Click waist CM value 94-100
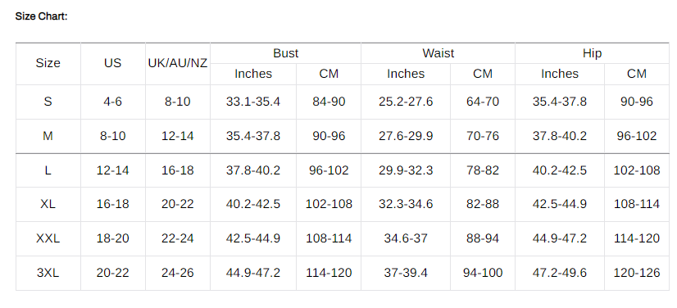Viewport: 677px width, 308px height. pos(483,273)
